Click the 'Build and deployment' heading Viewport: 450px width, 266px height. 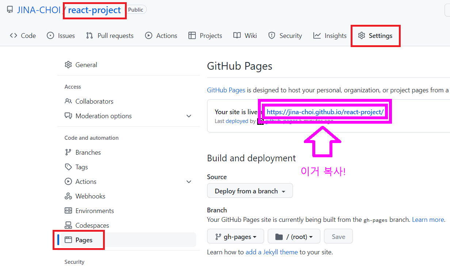pos(251,158)
